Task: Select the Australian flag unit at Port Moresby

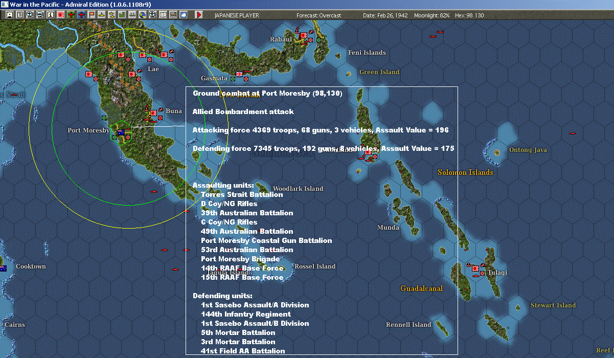Action: tap(121, 132)
